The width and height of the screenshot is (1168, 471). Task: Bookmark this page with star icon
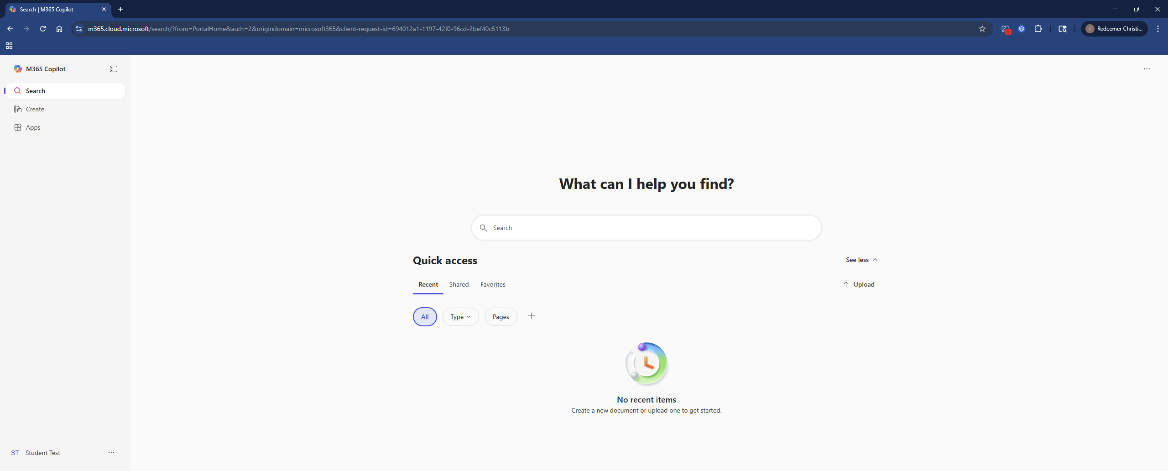[x=982, y=29]
